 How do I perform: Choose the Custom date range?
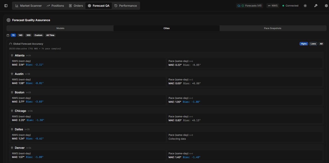coord(38,35)
